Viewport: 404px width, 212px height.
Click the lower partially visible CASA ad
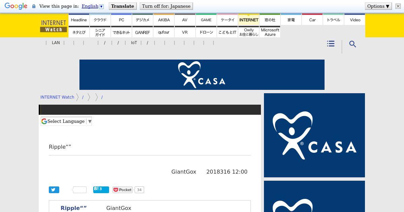(x=314, y=197)
